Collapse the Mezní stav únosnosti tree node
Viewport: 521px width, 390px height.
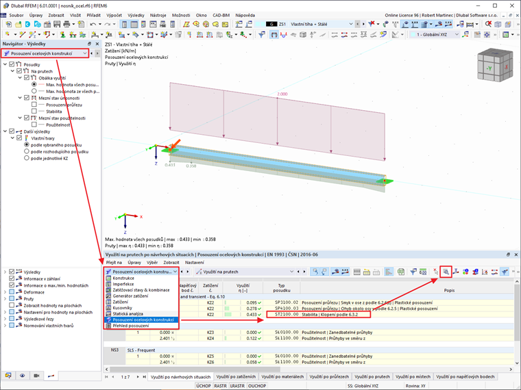click(20, 98)
